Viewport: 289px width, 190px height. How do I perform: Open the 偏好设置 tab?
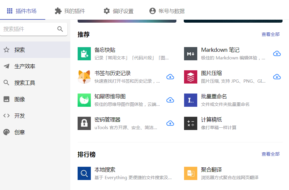[118, 11]
